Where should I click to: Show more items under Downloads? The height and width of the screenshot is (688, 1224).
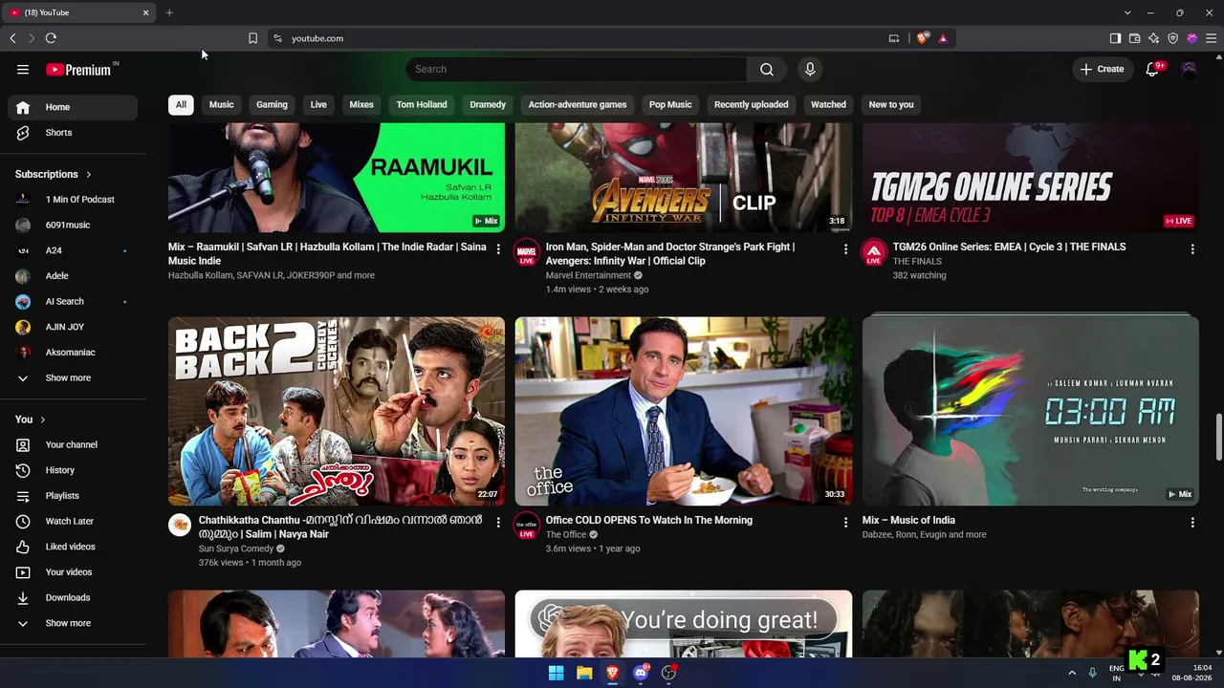coord(73,623)
